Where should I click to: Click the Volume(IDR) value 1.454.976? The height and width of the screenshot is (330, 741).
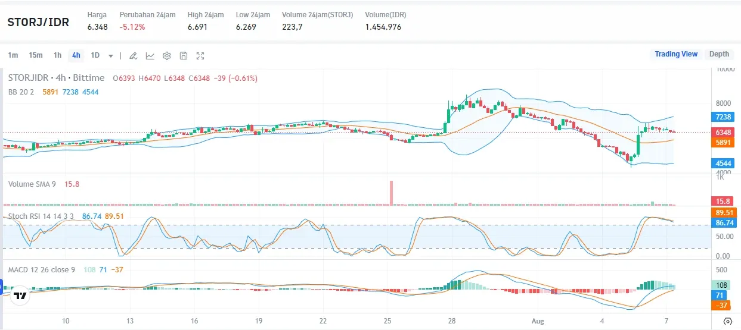pyautogui.click(x=383, y=27)
